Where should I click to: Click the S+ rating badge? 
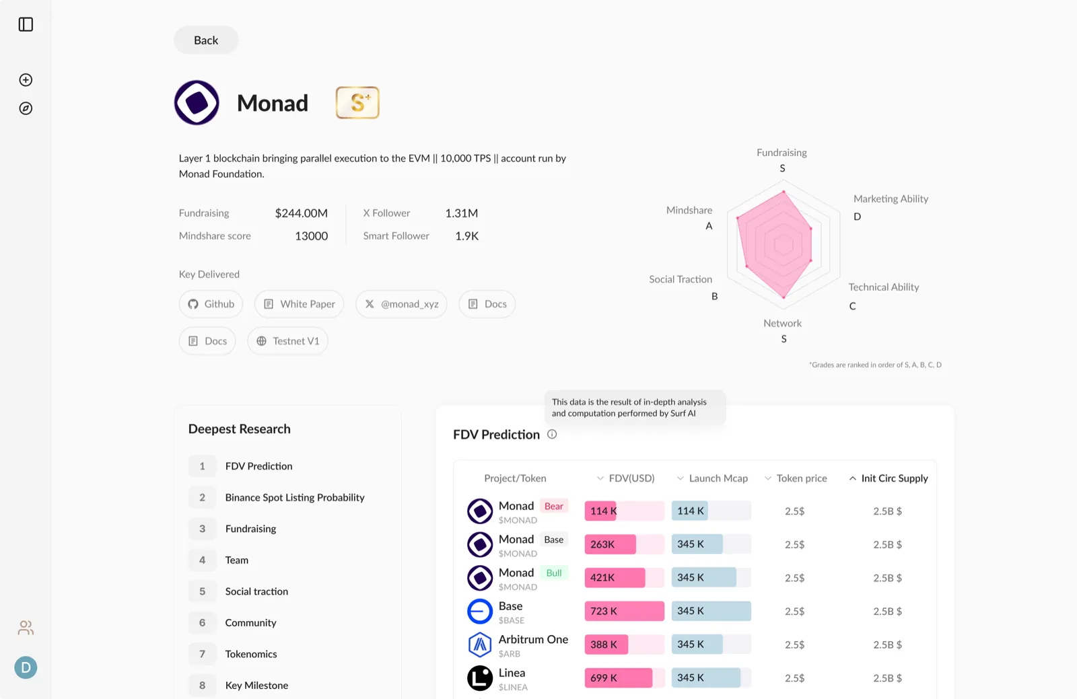[x=357, y=103]
